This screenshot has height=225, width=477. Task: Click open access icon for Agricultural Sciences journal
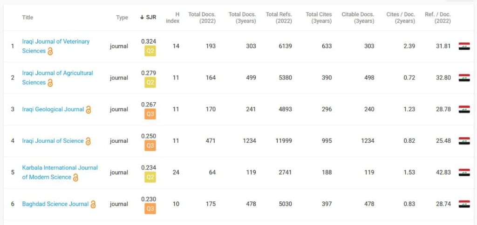[50, 83]
